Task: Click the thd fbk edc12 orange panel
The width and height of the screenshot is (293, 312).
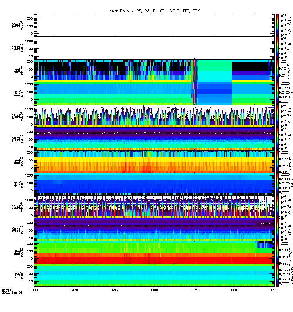Action: [154, 161]
